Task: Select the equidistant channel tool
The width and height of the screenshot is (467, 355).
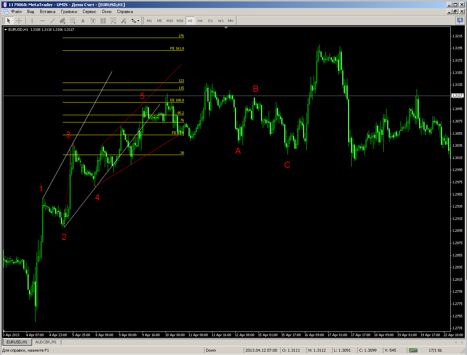Action: pyautogui.click(x=62, y=21)
